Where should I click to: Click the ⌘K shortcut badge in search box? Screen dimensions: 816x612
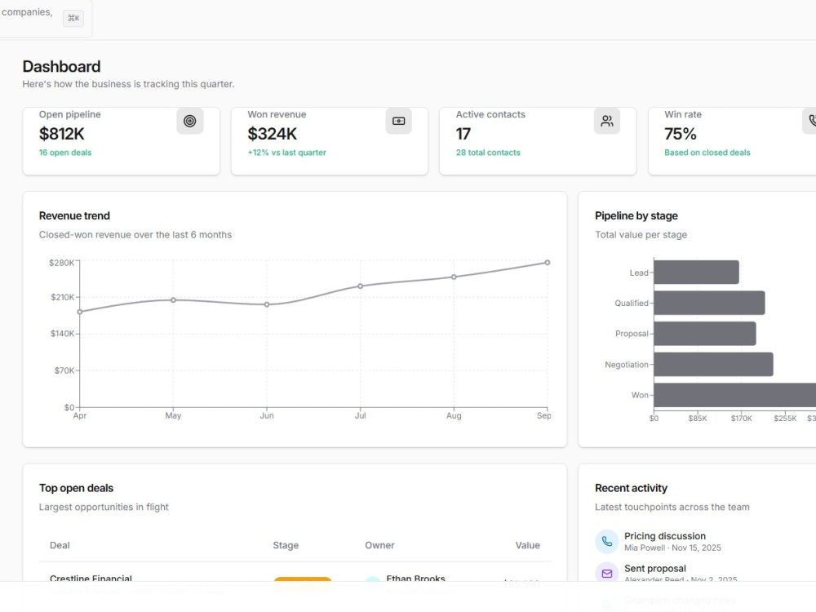point(73,18)
